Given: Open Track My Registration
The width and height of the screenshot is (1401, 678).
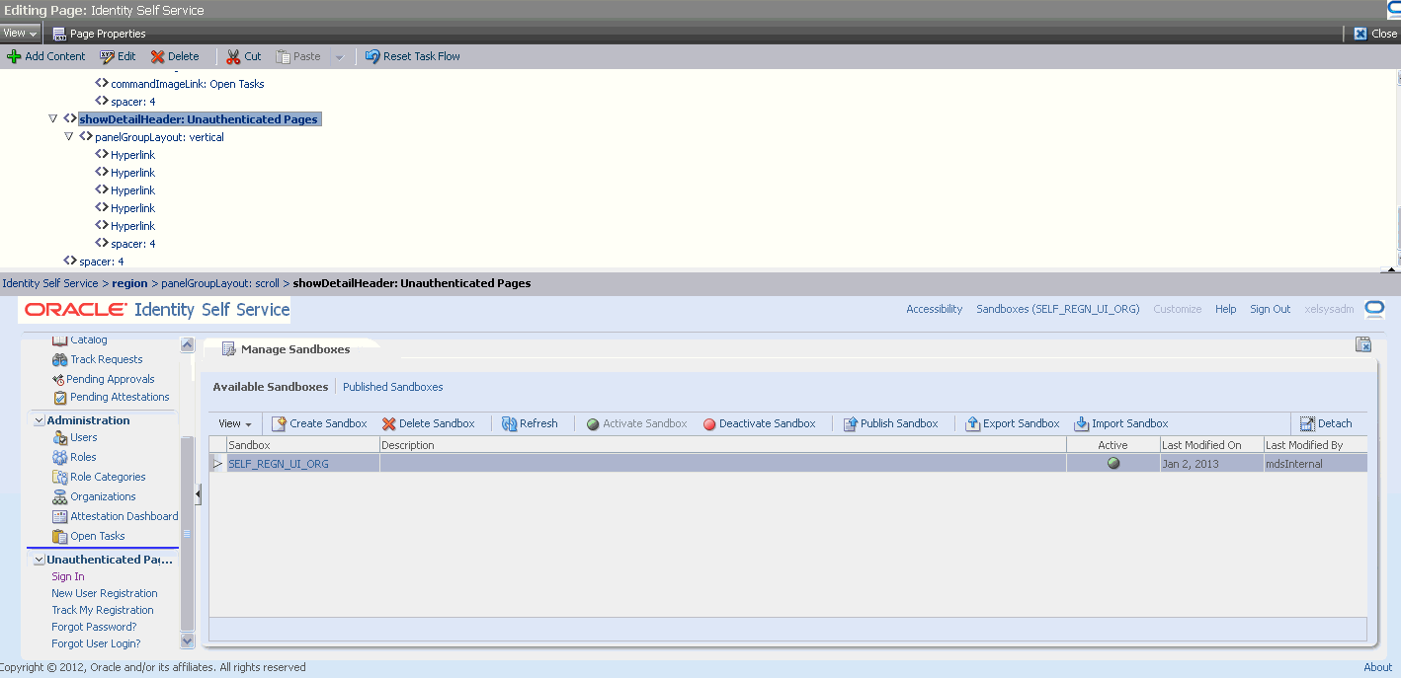Looking at the screenshot, I should pos(103,610).
